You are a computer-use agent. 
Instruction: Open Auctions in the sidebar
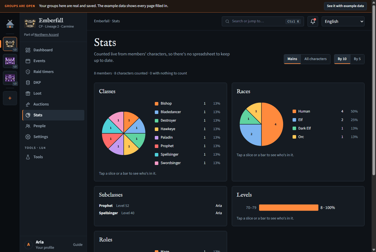click(53, 104)
